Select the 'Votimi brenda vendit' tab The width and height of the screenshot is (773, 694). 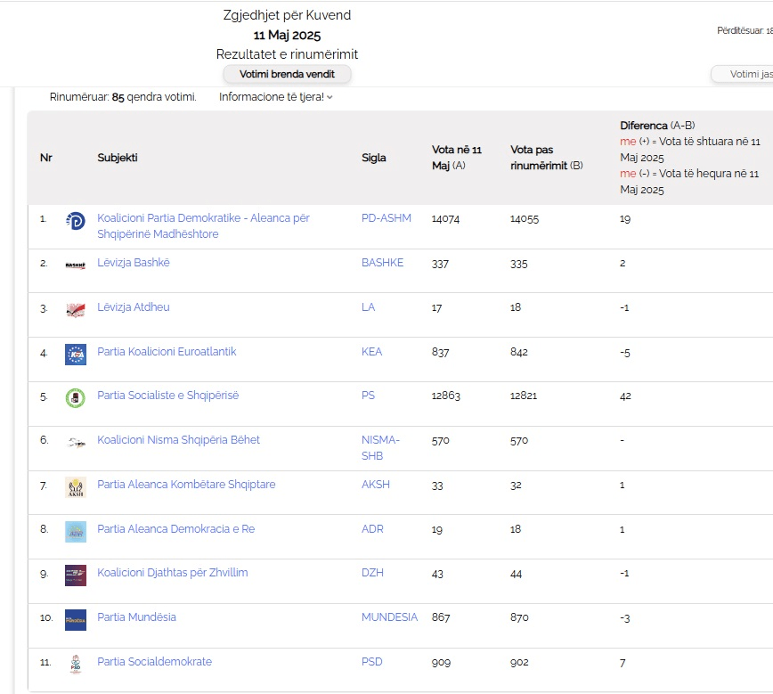pyautogui.click(x=287, y=74)
